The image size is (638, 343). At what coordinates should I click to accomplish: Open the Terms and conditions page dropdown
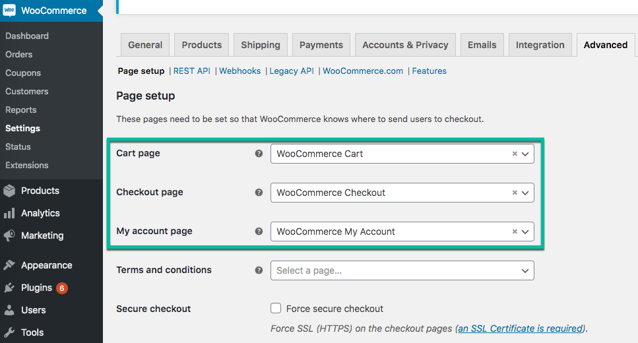(402, 270)
